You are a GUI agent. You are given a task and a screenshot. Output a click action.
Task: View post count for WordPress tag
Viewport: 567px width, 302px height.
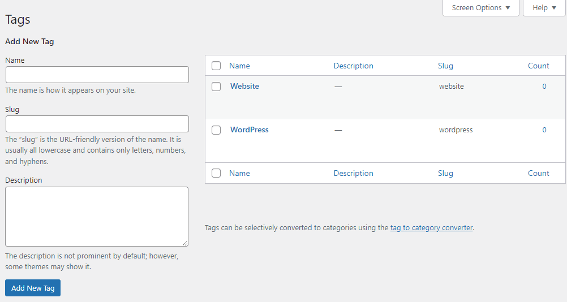point(544,130)
